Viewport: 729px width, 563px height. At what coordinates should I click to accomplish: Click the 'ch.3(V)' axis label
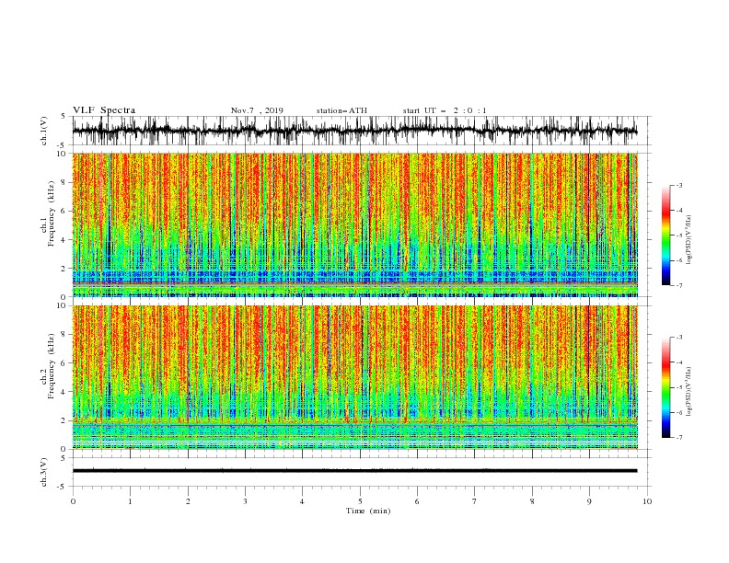pos(44,472)
